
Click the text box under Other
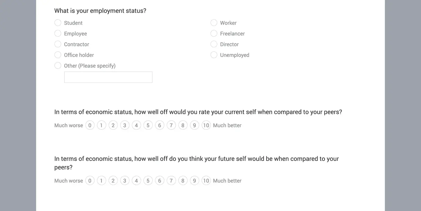pyautogui.click(x=108, y=77)
